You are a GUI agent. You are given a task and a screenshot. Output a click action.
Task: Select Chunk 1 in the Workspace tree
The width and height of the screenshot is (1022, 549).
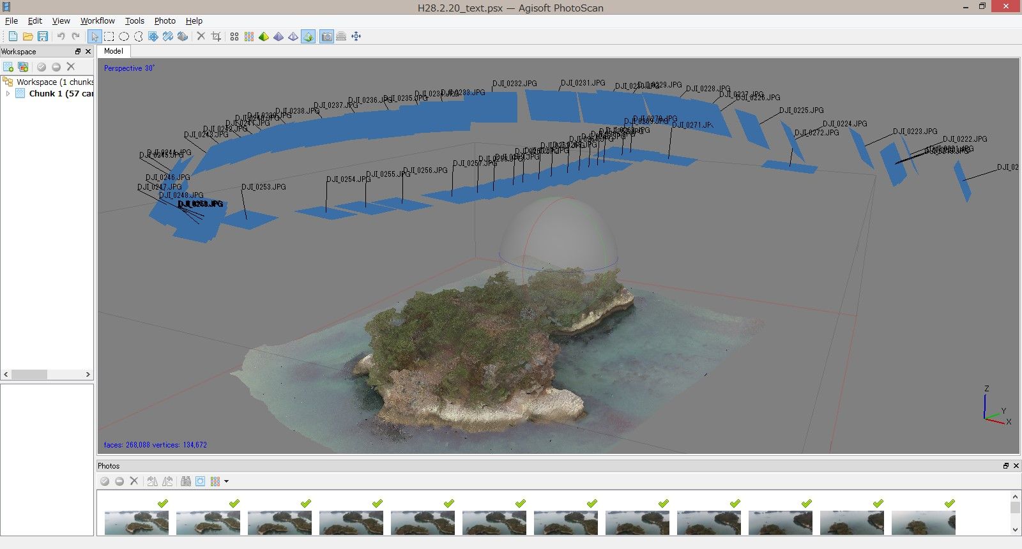[x=61, y=93]
